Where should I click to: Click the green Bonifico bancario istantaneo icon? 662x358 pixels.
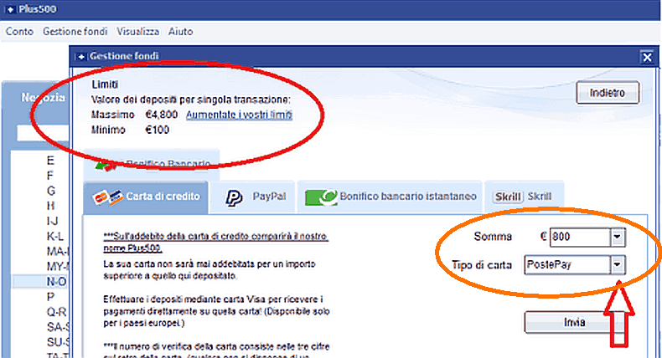click(x=318, y=197)
